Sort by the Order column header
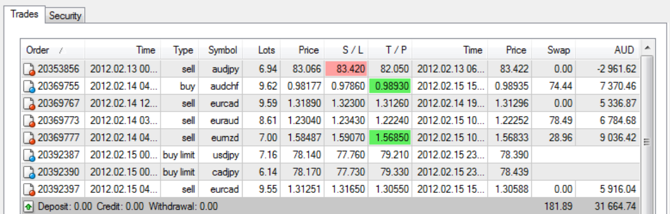This screenshot has width=670, height=214. (x=53, y=50)
